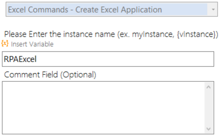Click the Insert Variable link
Viewport: 220px width, 137px height.
(x=32, y=44)
